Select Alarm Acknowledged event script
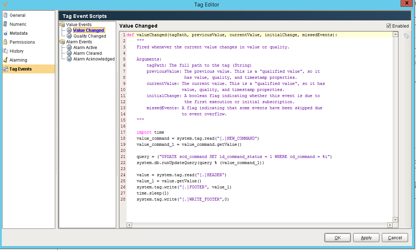 point(94,59)
